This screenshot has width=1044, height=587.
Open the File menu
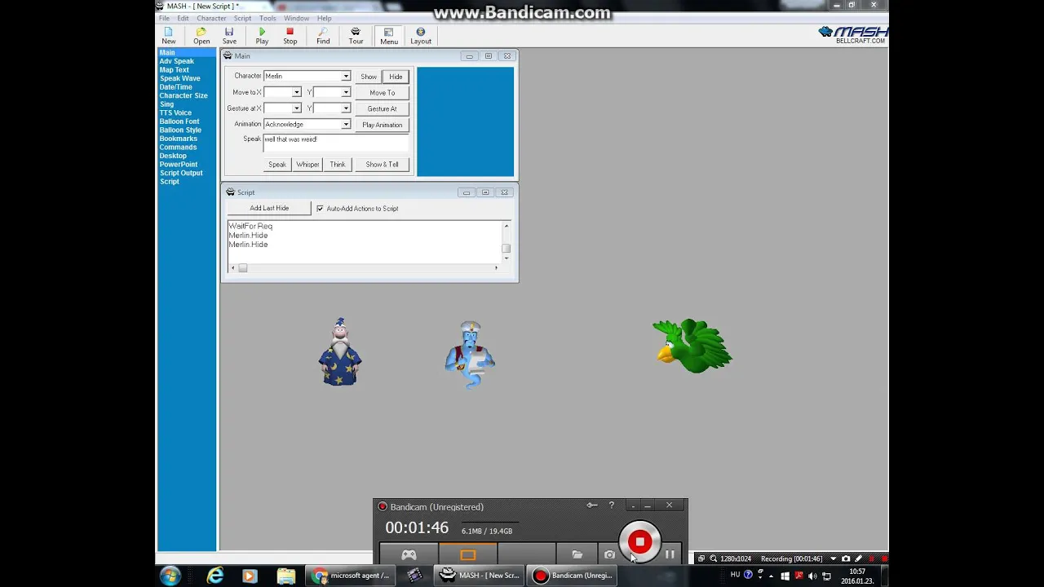pyautogui.click(x=164, y=18)
